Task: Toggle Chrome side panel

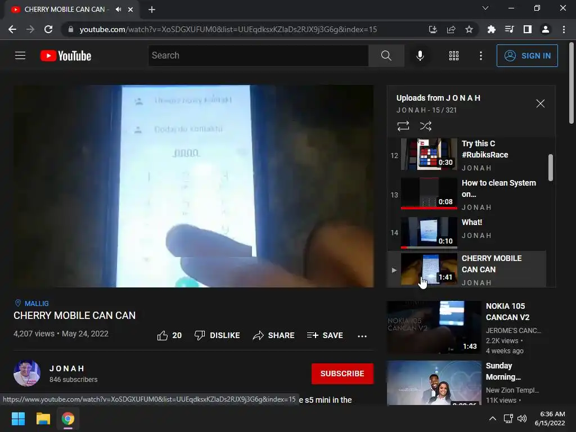Action: [528, 29]
